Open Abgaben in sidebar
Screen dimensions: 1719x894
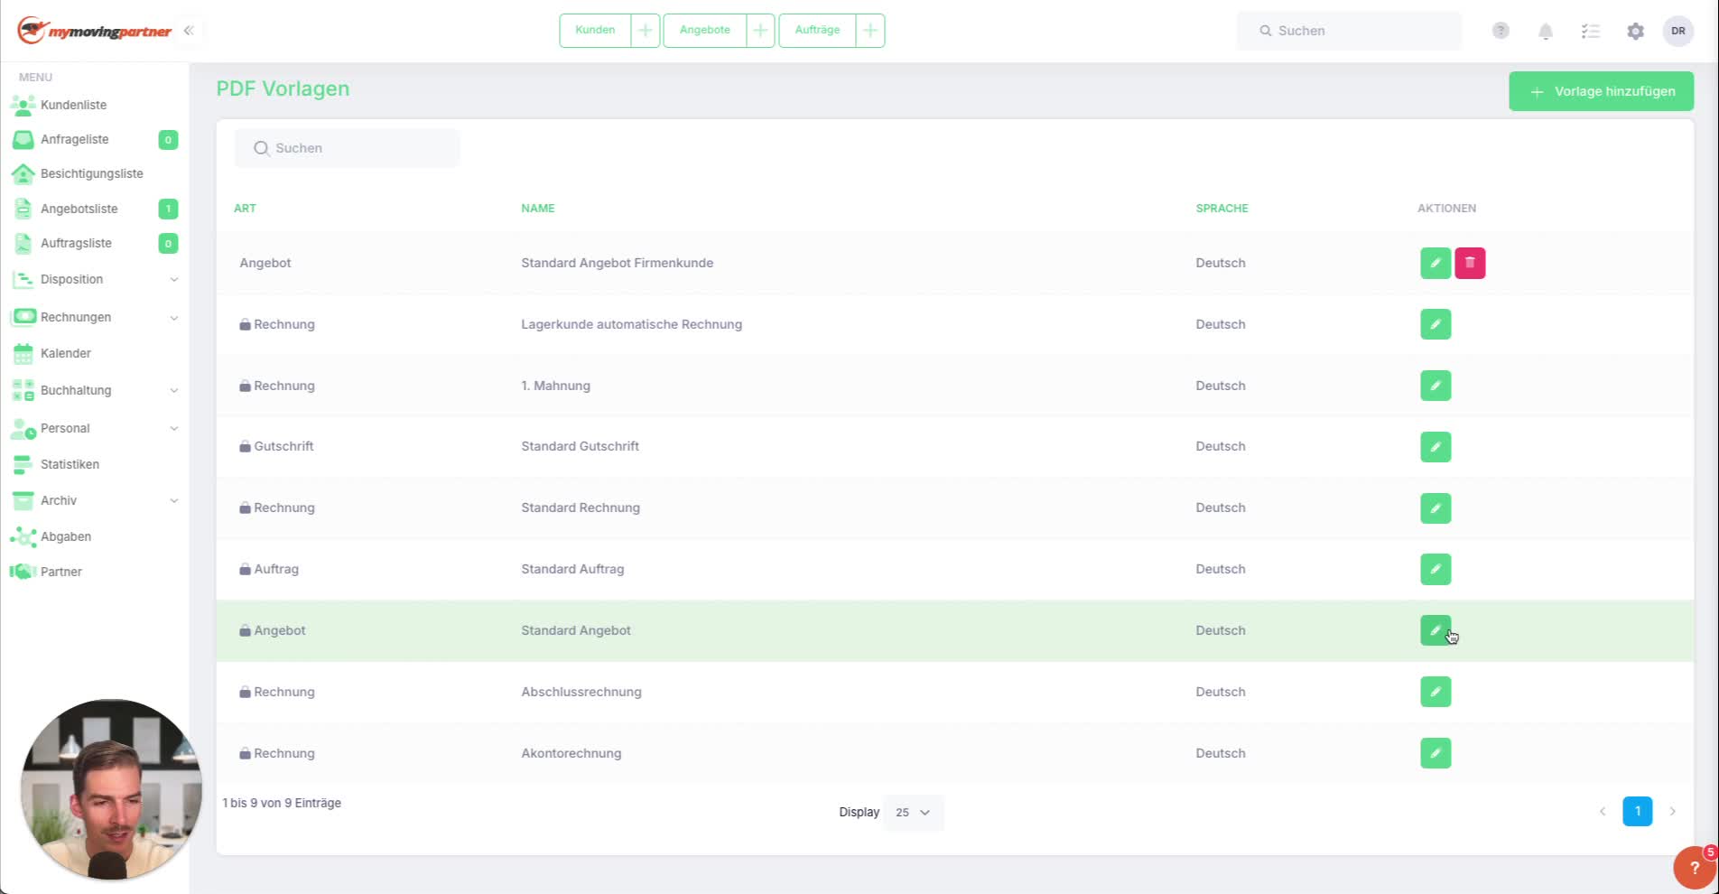pyautogui.click(x=66, y=536)
